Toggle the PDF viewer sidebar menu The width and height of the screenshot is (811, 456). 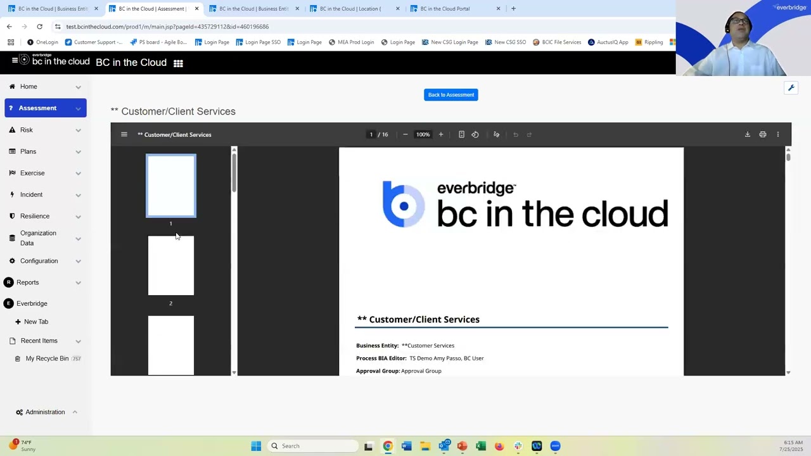[124, 134]
